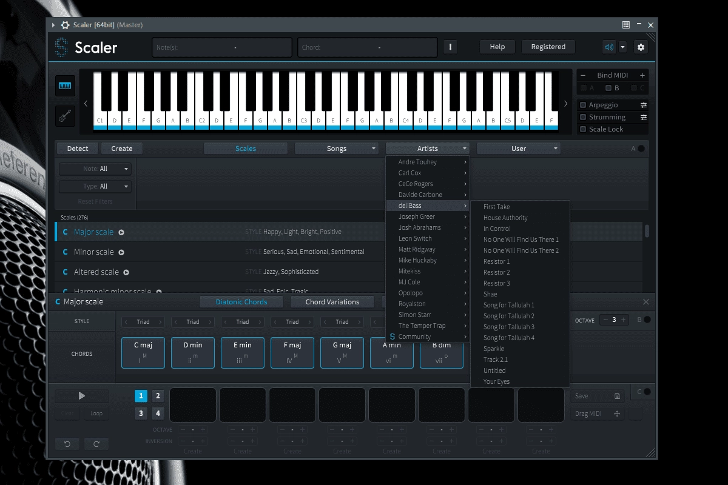Enable the Scale Lock checkbox
The height and width of the screenshot is (485, 728).
tap(584, 129)
